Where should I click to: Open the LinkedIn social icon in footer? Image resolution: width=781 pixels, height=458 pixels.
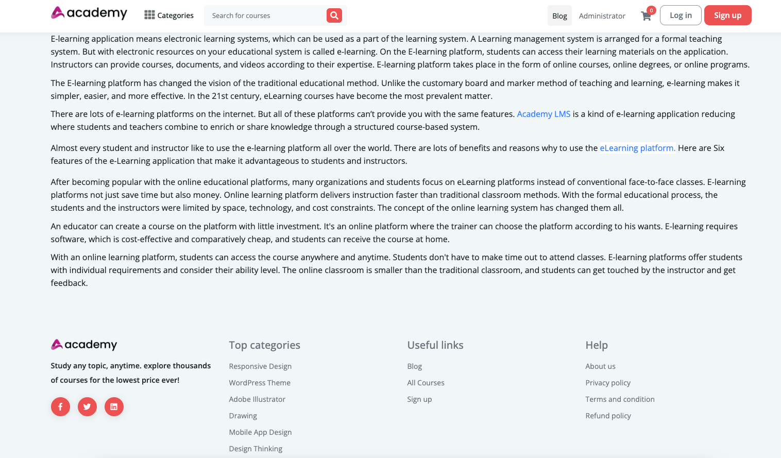[x=114, y=406]
